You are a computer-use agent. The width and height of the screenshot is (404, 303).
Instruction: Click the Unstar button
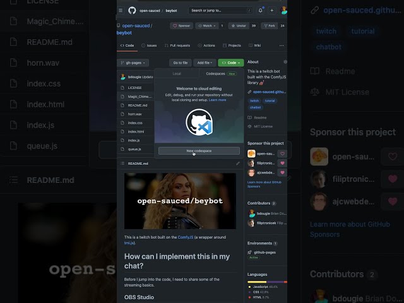(239, 26)
